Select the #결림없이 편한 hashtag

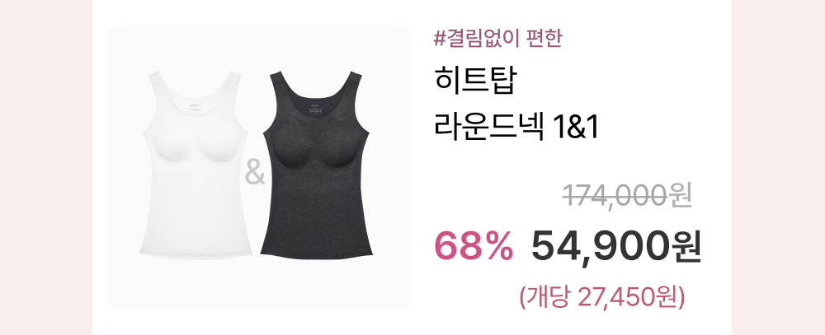point(498,40)
